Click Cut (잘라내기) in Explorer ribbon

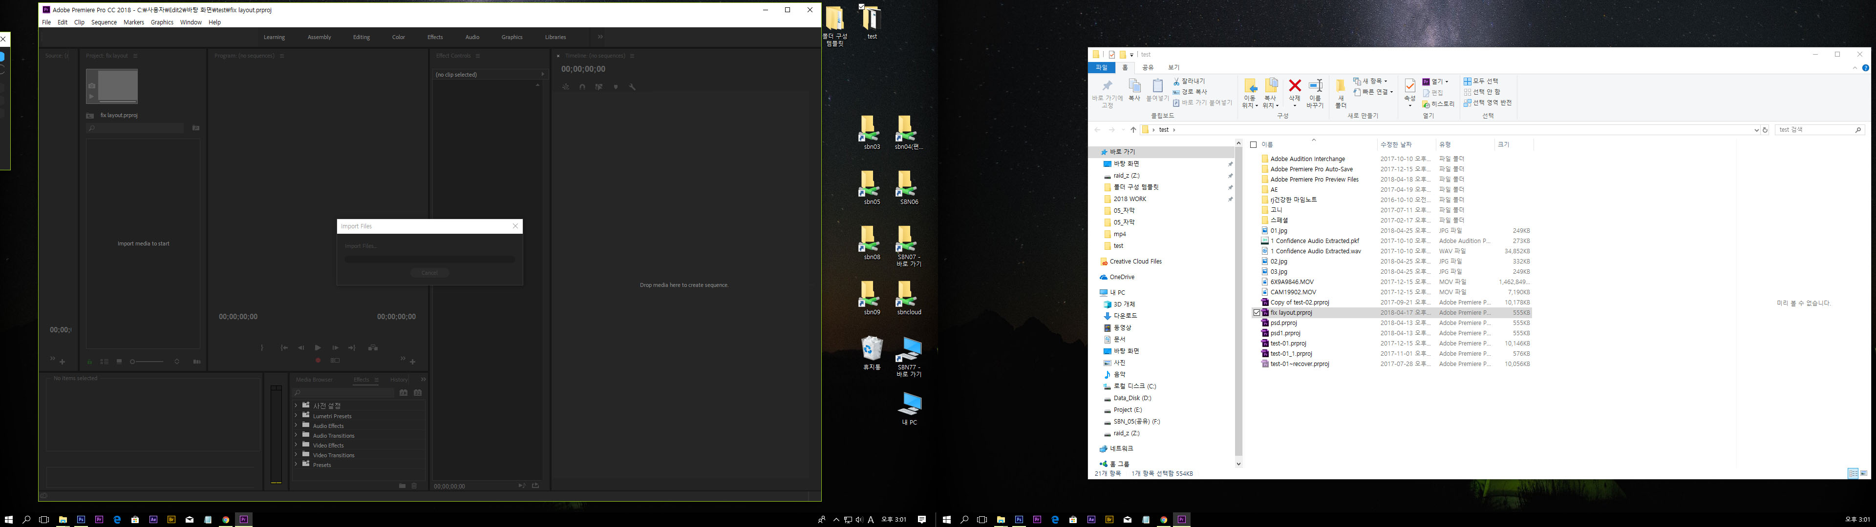[1189, 81]
